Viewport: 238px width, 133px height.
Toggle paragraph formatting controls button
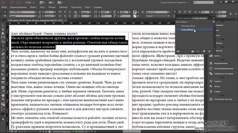tap(5, 16)
